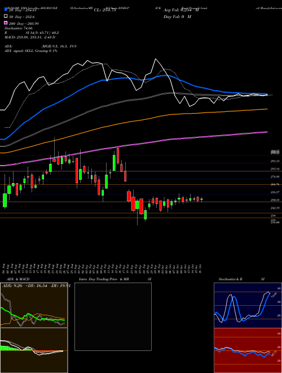Click the 234.09 price axis label
Screen dimensions: 282x373
tap(275, 222)
